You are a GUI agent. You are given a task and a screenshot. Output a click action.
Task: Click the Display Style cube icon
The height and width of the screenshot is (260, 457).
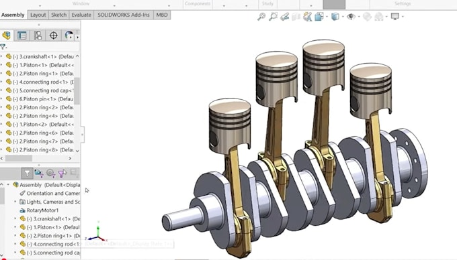[335, 17]
